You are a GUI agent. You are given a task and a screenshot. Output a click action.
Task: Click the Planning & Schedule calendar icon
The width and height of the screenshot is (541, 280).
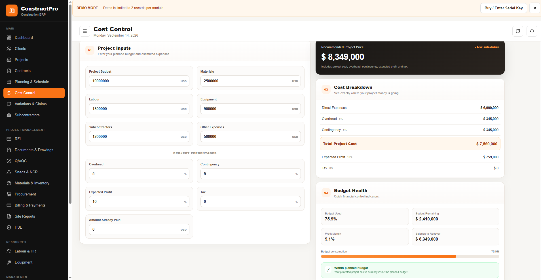(9, 82)
